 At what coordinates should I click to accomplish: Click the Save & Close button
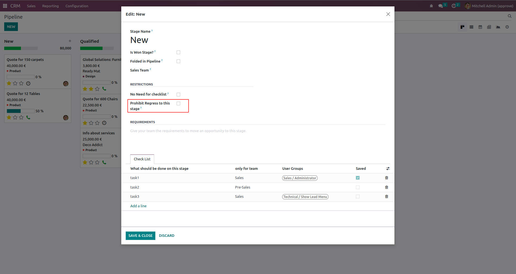click(x=140, y=236)
